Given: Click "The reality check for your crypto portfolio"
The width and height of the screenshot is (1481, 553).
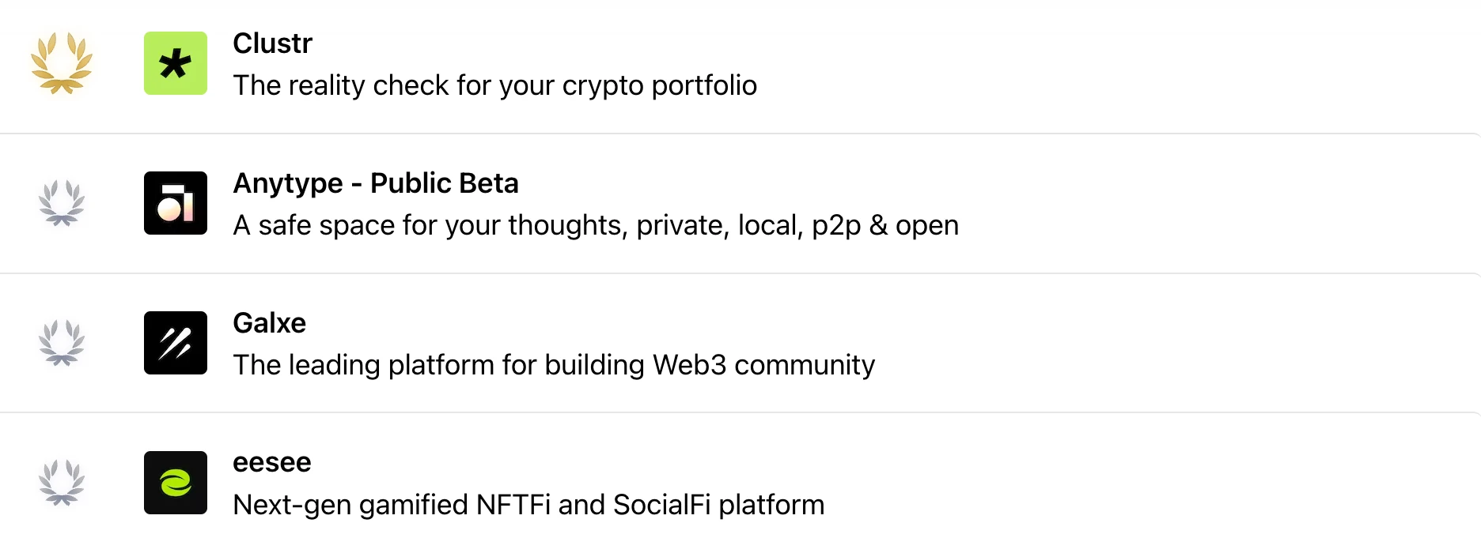Looking at the screenshot, I should coord(495,85).
